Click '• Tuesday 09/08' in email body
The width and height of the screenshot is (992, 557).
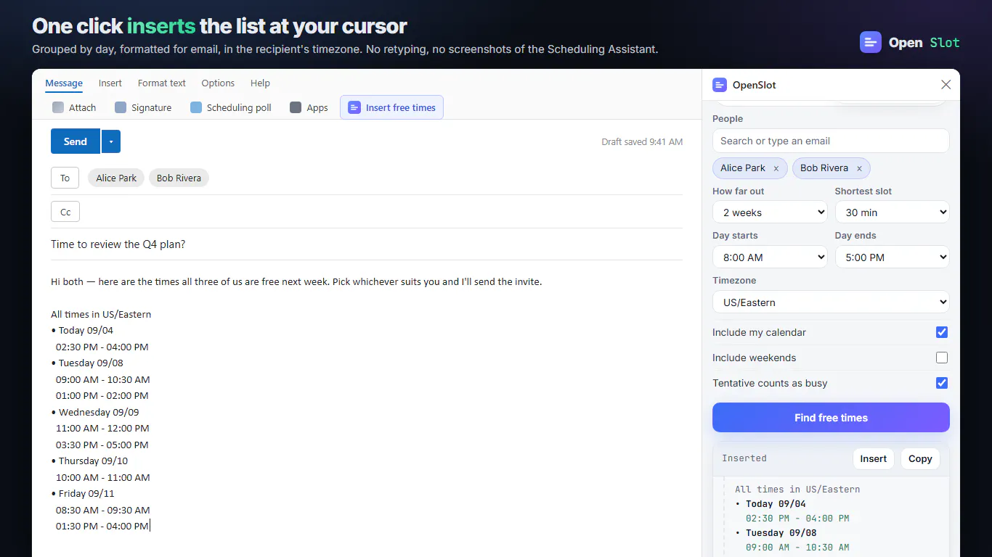[x=87, y=363]
